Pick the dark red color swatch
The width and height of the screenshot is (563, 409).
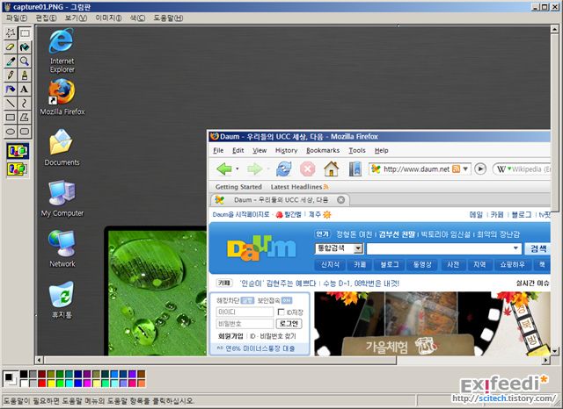click(x=41, y=374)
